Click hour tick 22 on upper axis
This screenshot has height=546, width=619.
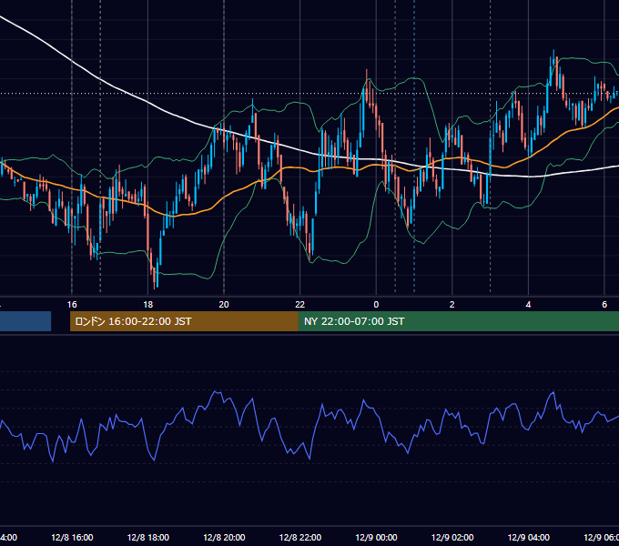[300, 305]
